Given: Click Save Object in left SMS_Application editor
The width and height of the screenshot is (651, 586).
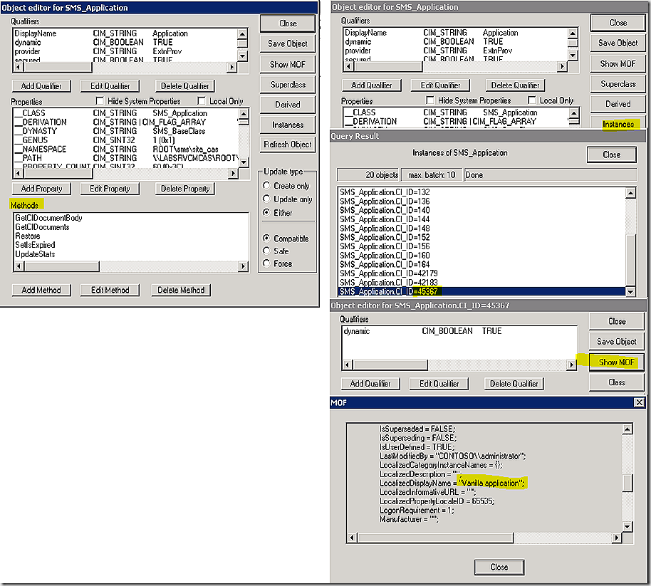Looking at the screenshot, I should 287,43.
